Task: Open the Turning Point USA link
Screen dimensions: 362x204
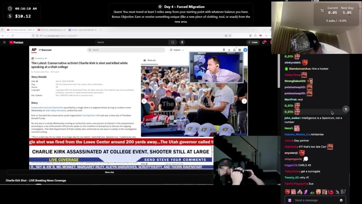Action: [91, 116]
